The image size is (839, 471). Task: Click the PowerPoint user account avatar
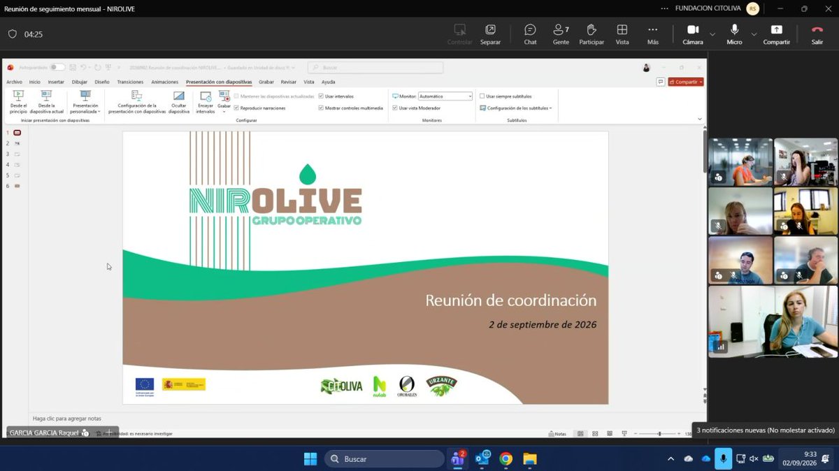coord(646,68)
